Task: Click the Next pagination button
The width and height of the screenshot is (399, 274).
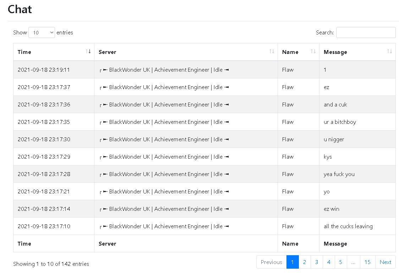Action: 385,262
